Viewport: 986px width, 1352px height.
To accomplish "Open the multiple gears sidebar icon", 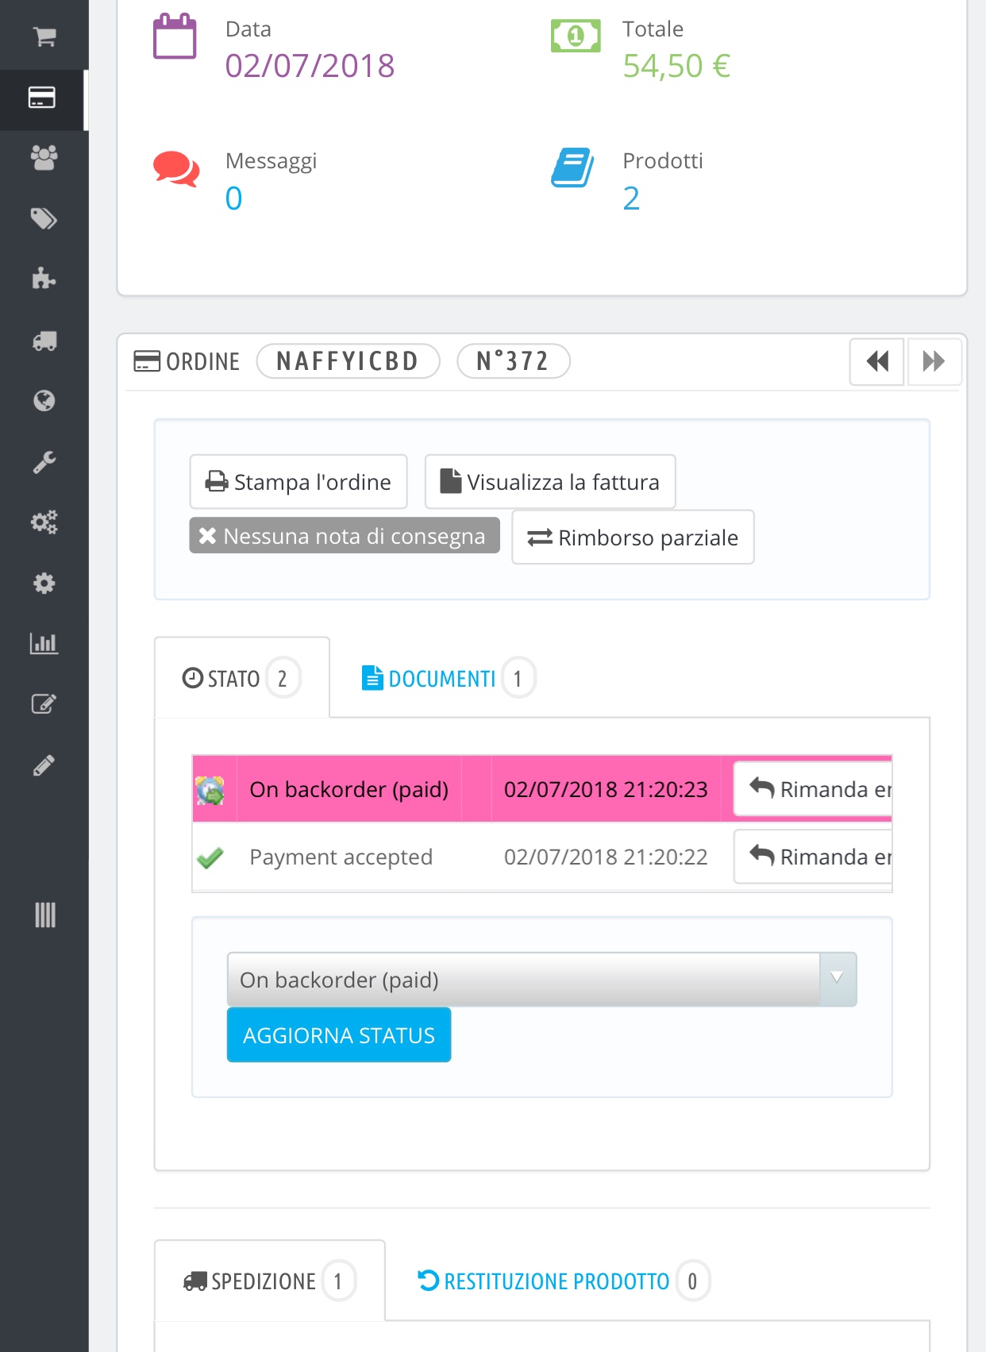I will [x=44, y=522].
